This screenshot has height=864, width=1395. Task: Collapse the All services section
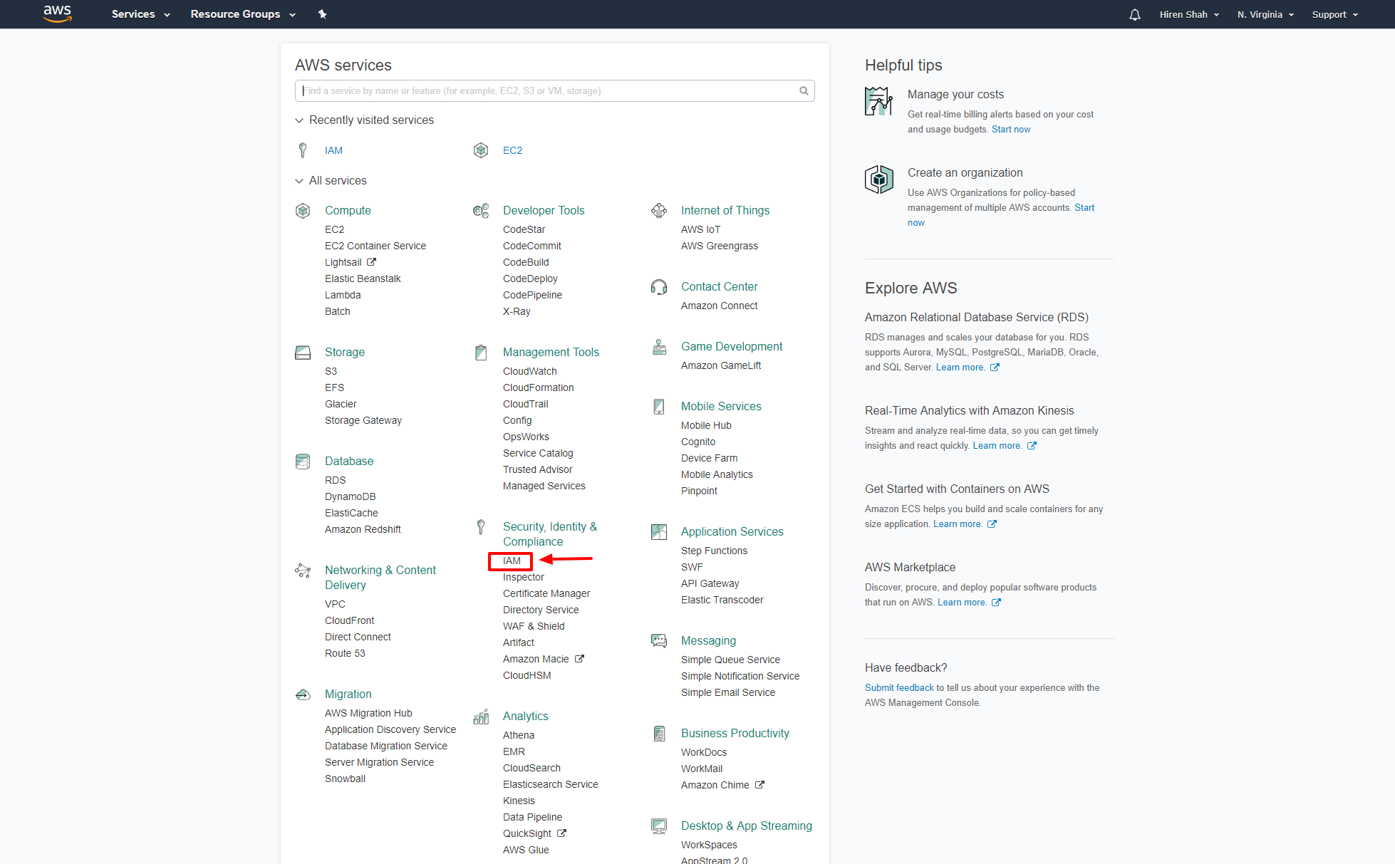tap(331, 180)
